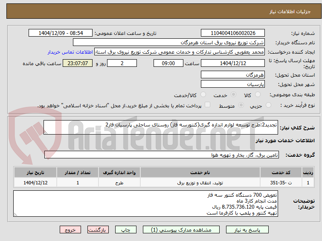Open 'مشاهده مدارک پیوستی (1)' attachments
This screenshot has width=322, height=241.
[181, 230]
